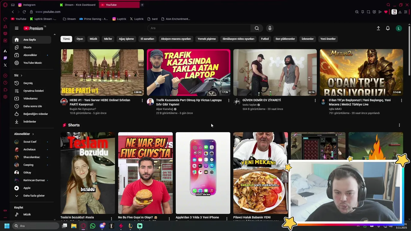Open a new browser tab
The height and width of the screenshot is (231, 411).
point(142,5)
